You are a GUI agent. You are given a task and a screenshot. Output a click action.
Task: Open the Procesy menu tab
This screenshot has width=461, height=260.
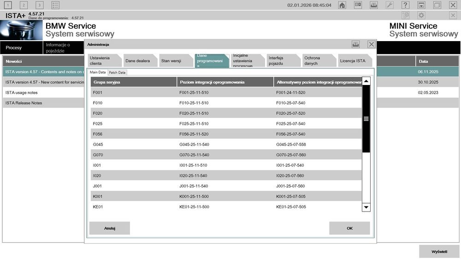[22, 48]
